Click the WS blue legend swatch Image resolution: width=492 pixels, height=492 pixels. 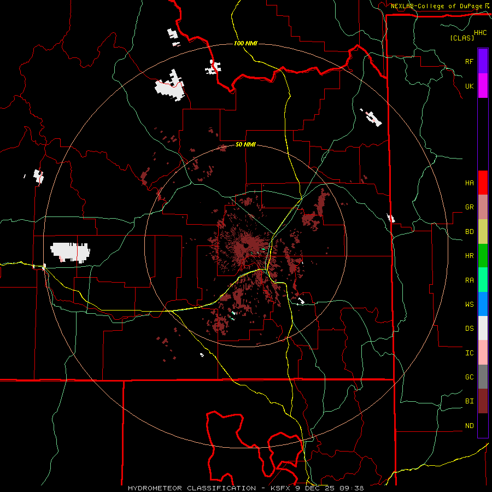coord(483,304)
